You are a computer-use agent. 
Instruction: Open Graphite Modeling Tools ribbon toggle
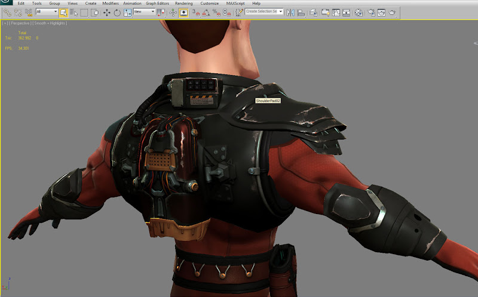pos(325,13)
